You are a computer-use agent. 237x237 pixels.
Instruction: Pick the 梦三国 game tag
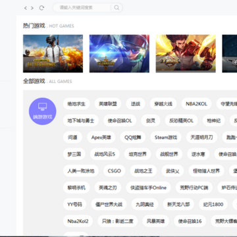coord(74,154)
